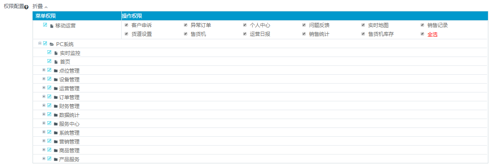Click the folder icon for 订单管理

click(56, 98)
